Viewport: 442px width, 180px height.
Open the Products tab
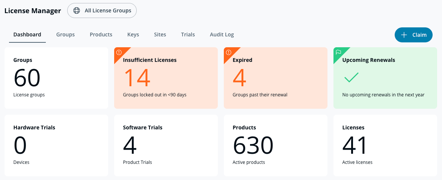coord(101,34)
